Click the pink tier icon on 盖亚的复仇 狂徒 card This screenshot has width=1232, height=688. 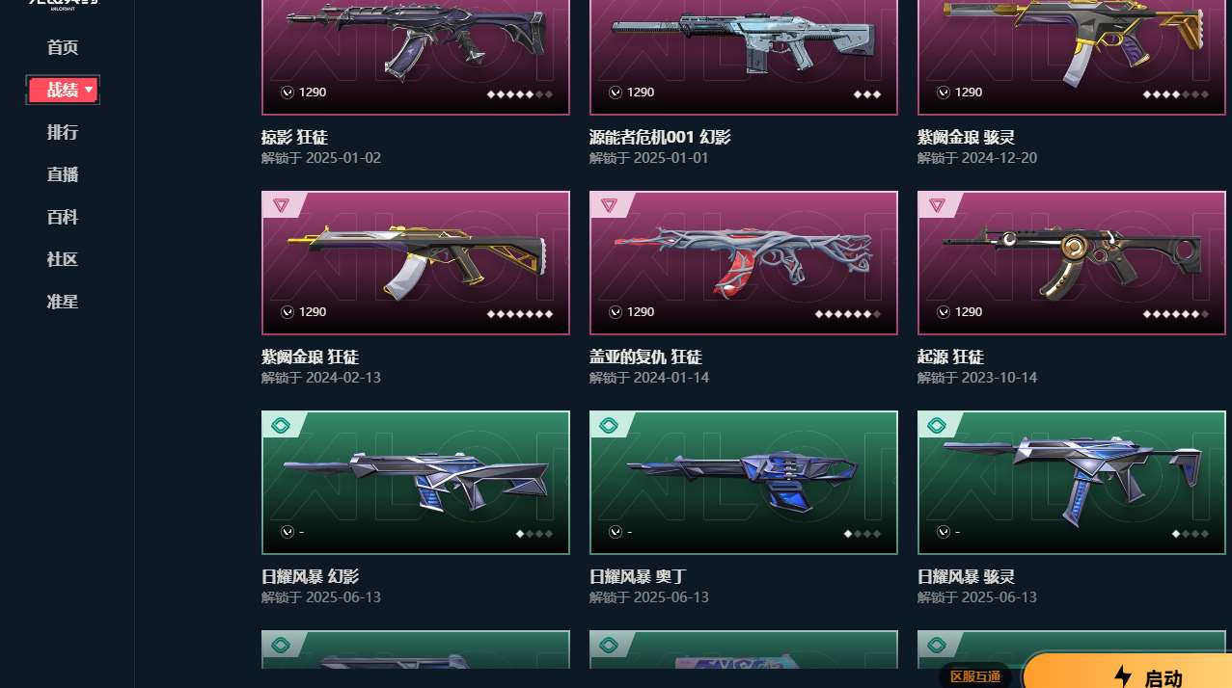609,205
